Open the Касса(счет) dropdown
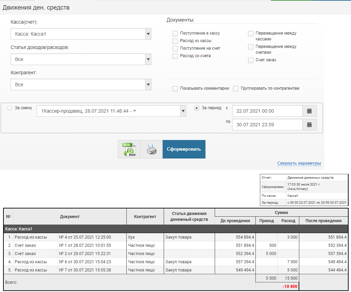351x292 pixels. tap(148, 34)
